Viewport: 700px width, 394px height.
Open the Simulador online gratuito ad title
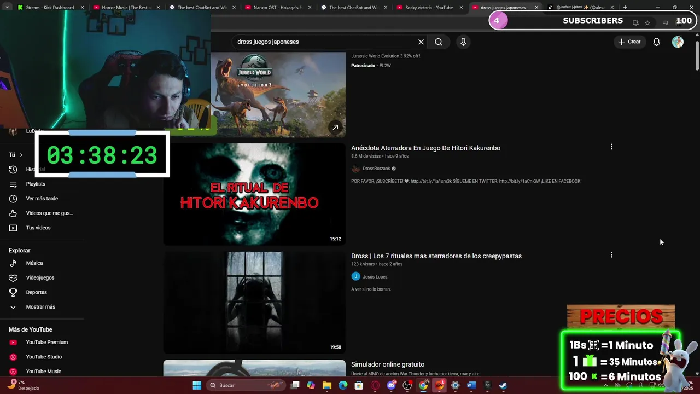click(x=388, y=364)
